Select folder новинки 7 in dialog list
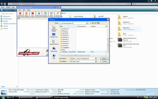Screen dimensions: 158x99 64,46
